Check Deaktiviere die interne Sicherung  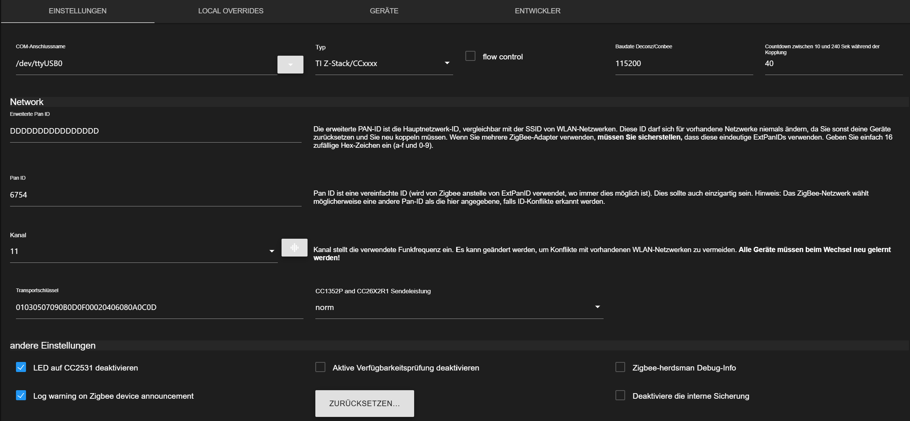(620, 395)
